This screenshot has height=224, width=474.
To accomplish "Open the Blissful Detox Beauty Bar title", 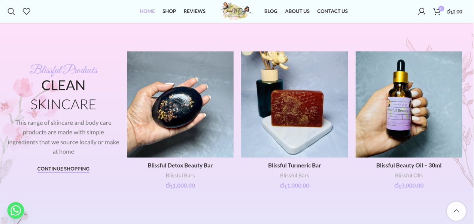I will (x=180, y=165).
